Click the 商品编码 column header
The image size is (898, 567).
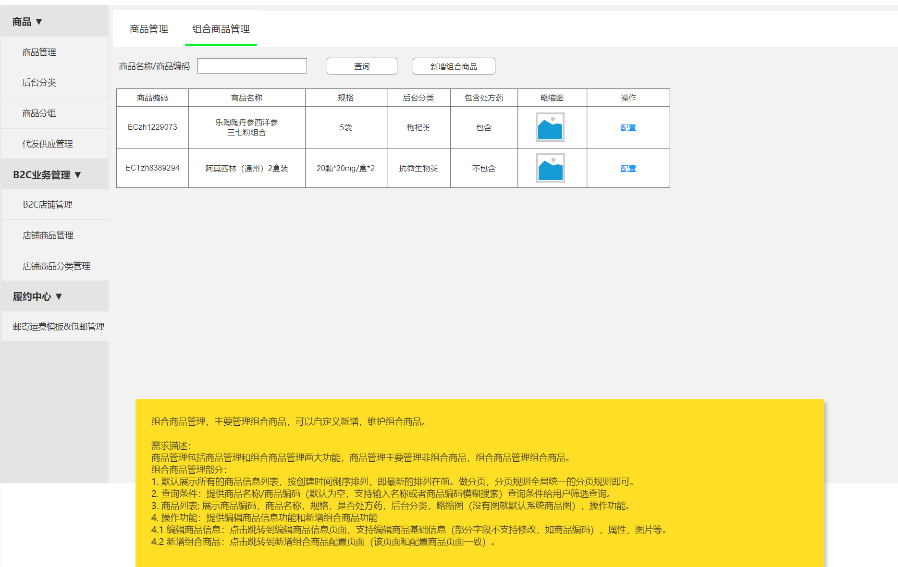pyautogui.click(x=152, y=98)
